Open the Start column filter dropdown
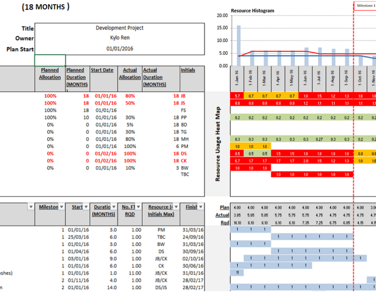 coord(86,207)
